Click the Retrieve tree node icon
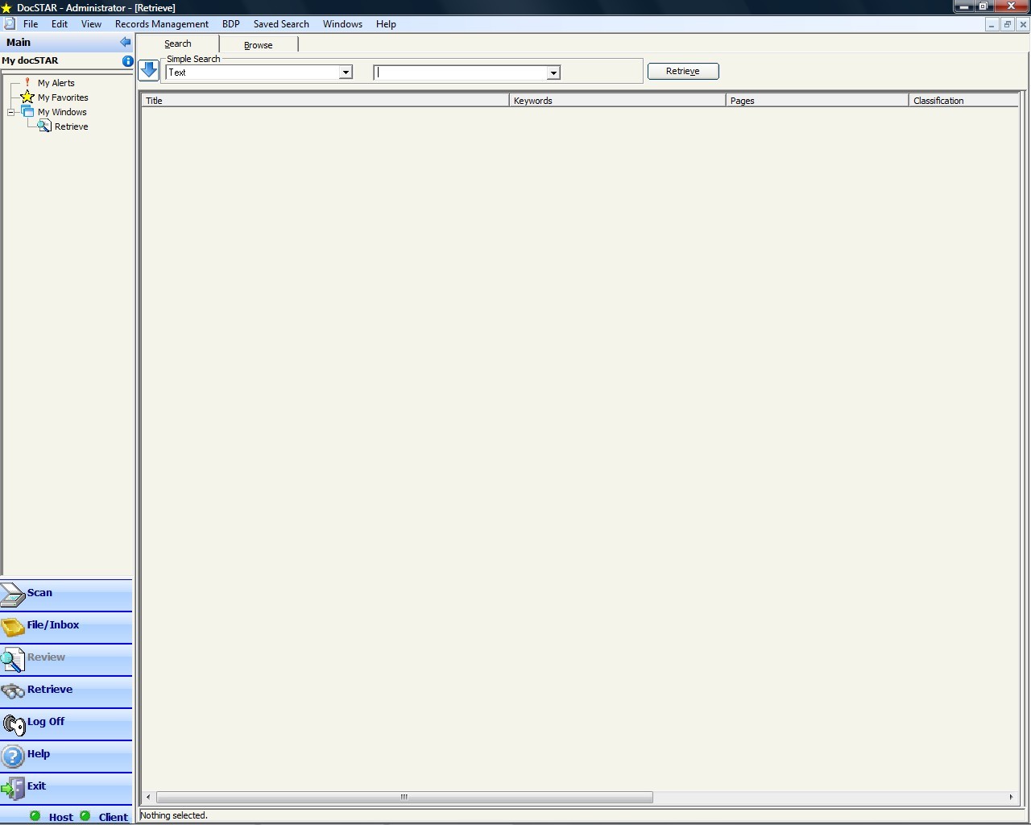 pyautogui.click(x=44, y=126)
